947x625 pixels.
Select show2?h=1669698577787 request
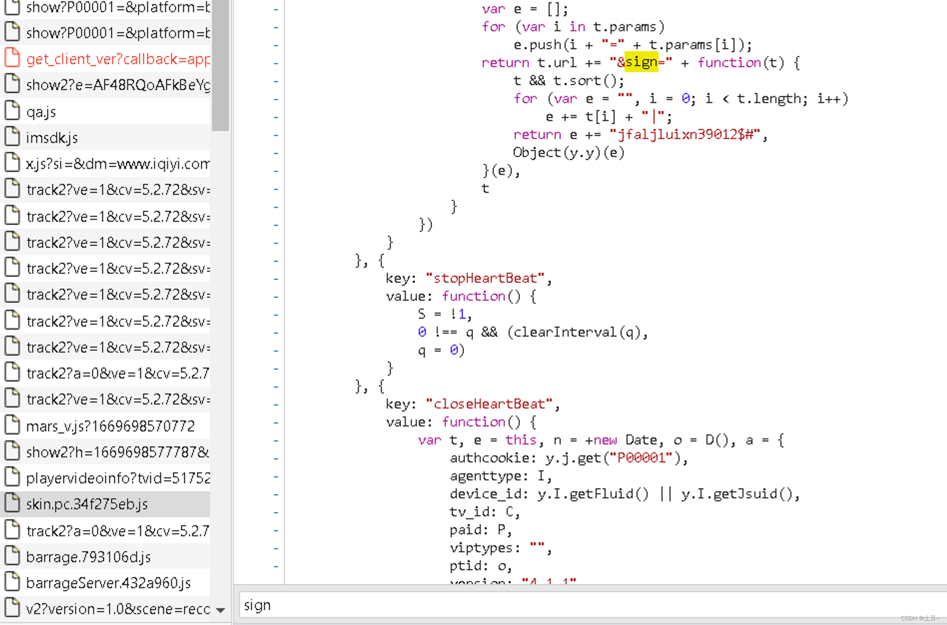coord(117,452)
